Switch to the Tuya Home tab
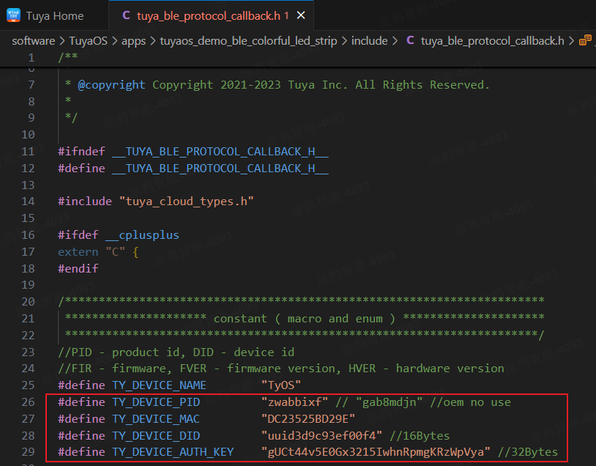596x466 pixels. click(55, 15)
